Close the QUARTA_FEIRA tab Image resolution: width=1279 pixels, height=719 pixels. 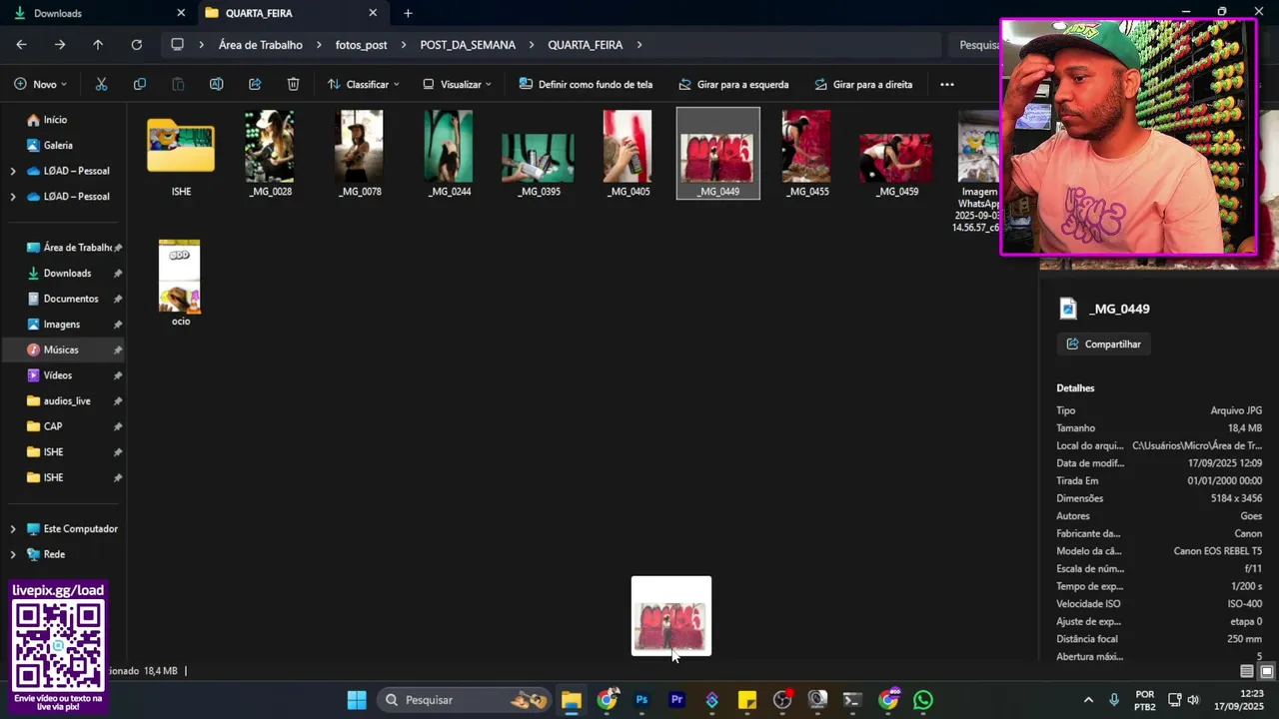[373, 13]
